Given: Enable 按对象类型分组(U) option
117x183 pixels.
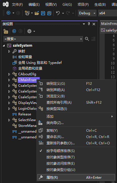Looking at the screenshot, I should [76, 170].
